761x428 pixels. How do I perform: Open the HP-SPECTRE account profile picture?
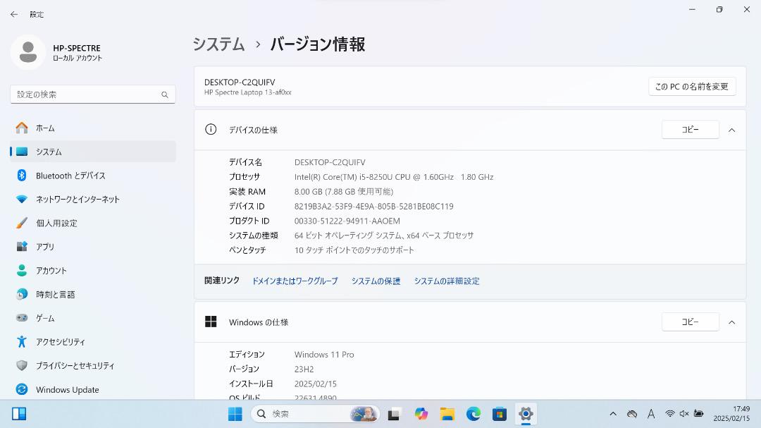[x=28, y=52]
